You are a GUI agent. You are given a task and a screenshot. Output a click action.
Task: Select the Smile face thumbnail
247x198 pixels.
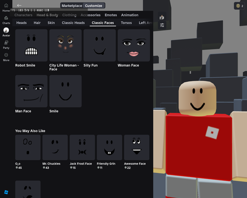tap(66, 91)
